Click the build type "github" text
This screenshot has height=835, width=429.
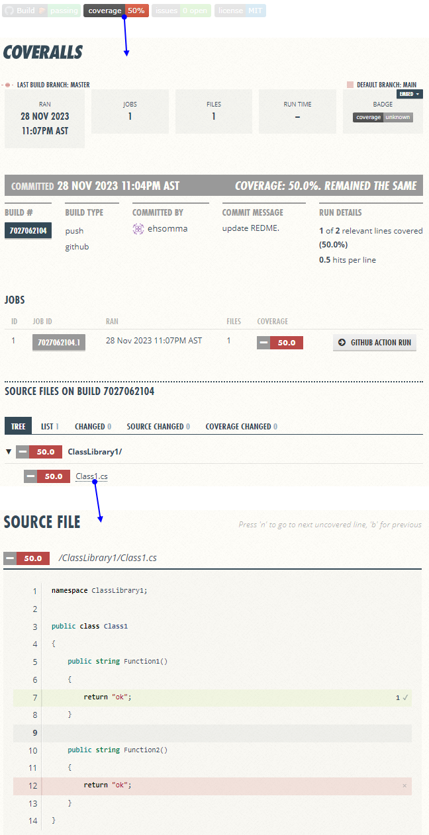(77, 247)
